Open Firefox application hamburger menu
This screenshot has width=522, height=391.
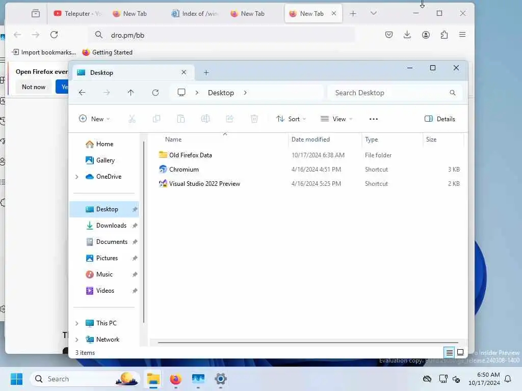point(462,35)
